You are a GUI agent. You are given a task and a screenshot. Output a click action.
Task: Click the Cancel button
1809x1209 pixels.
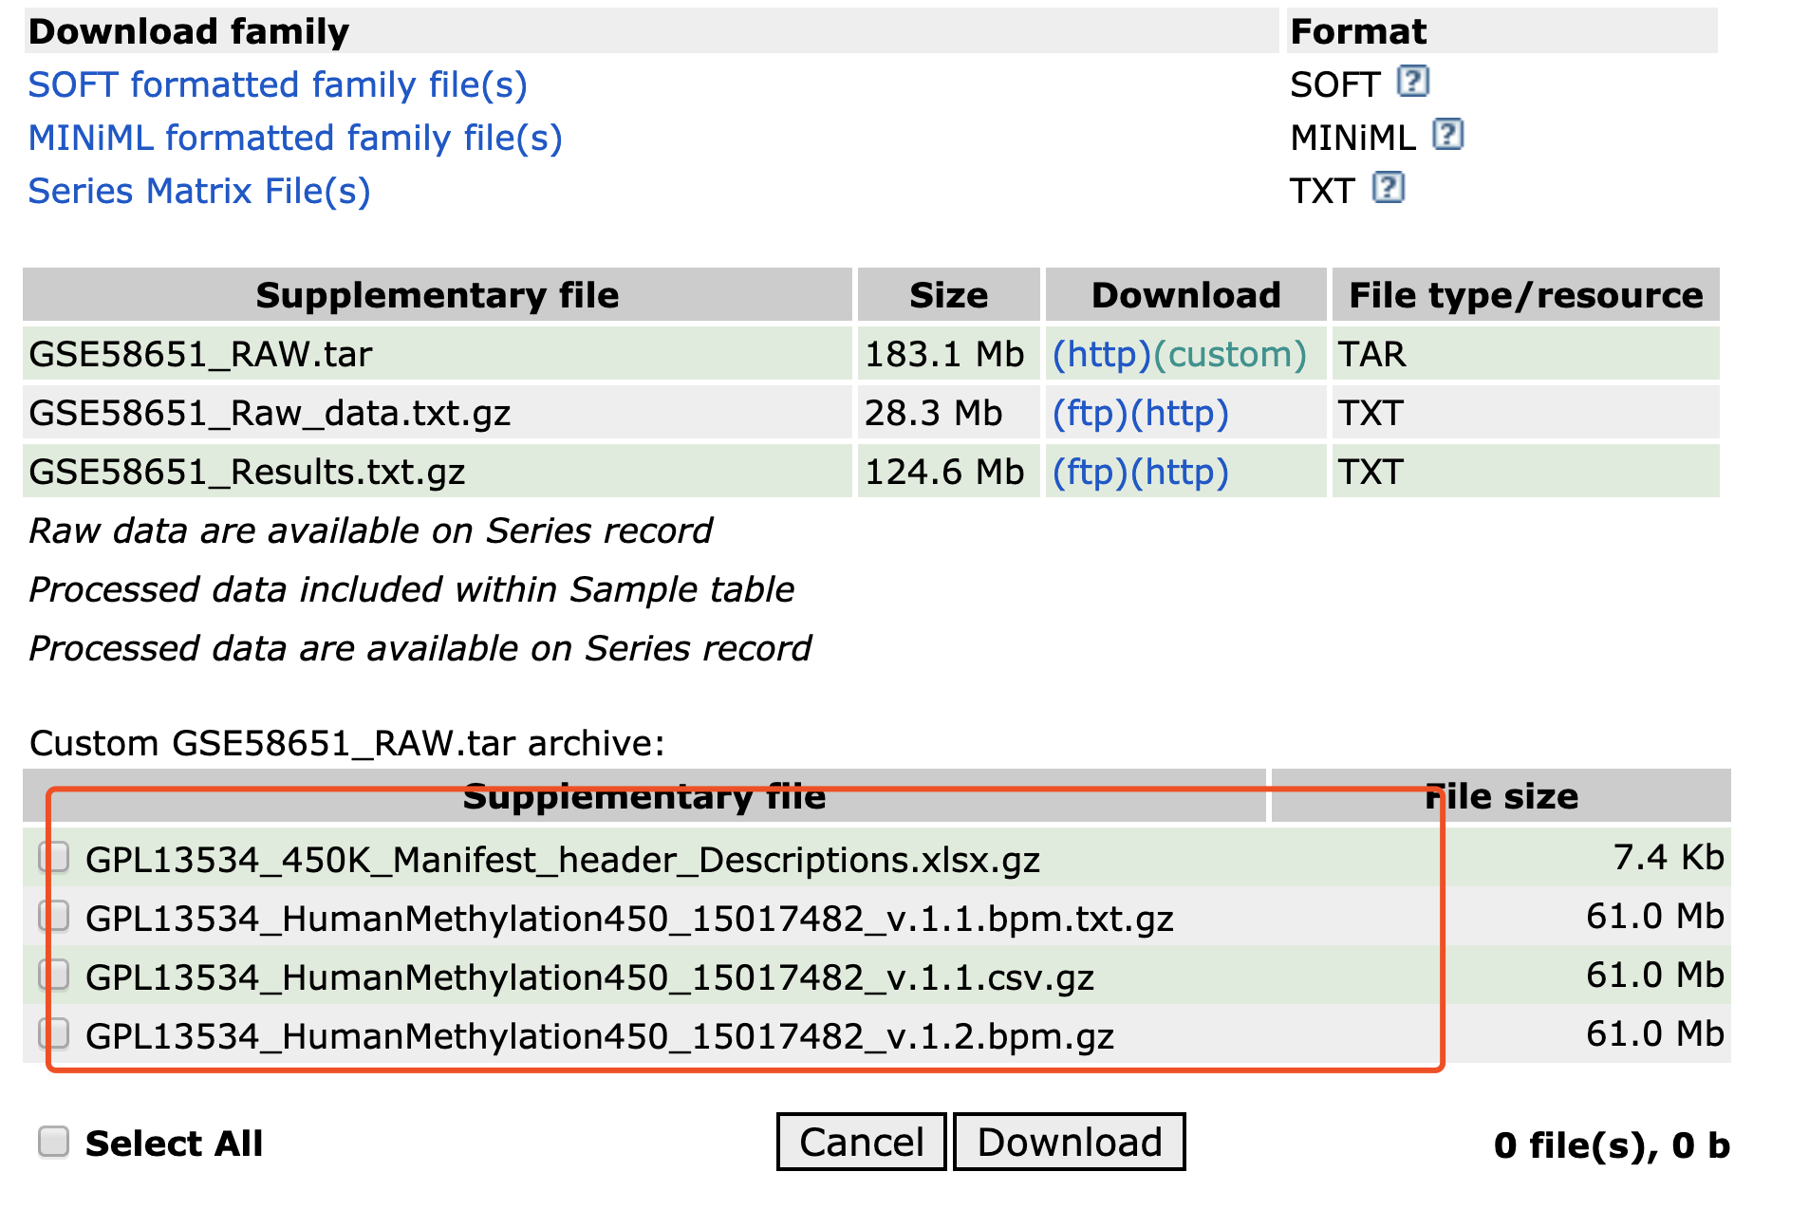click(x=862, y=1142)
